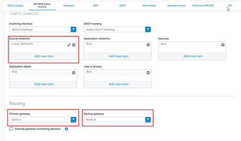This screenshot has width=241, height=141.
Task: Select the SD-WAN policy routing tab
Action: [x=42, y=6]
